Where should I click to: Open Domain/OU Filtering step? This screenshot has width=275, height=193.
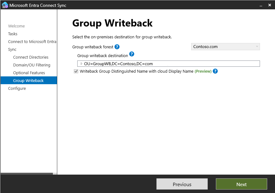[32, 65]
